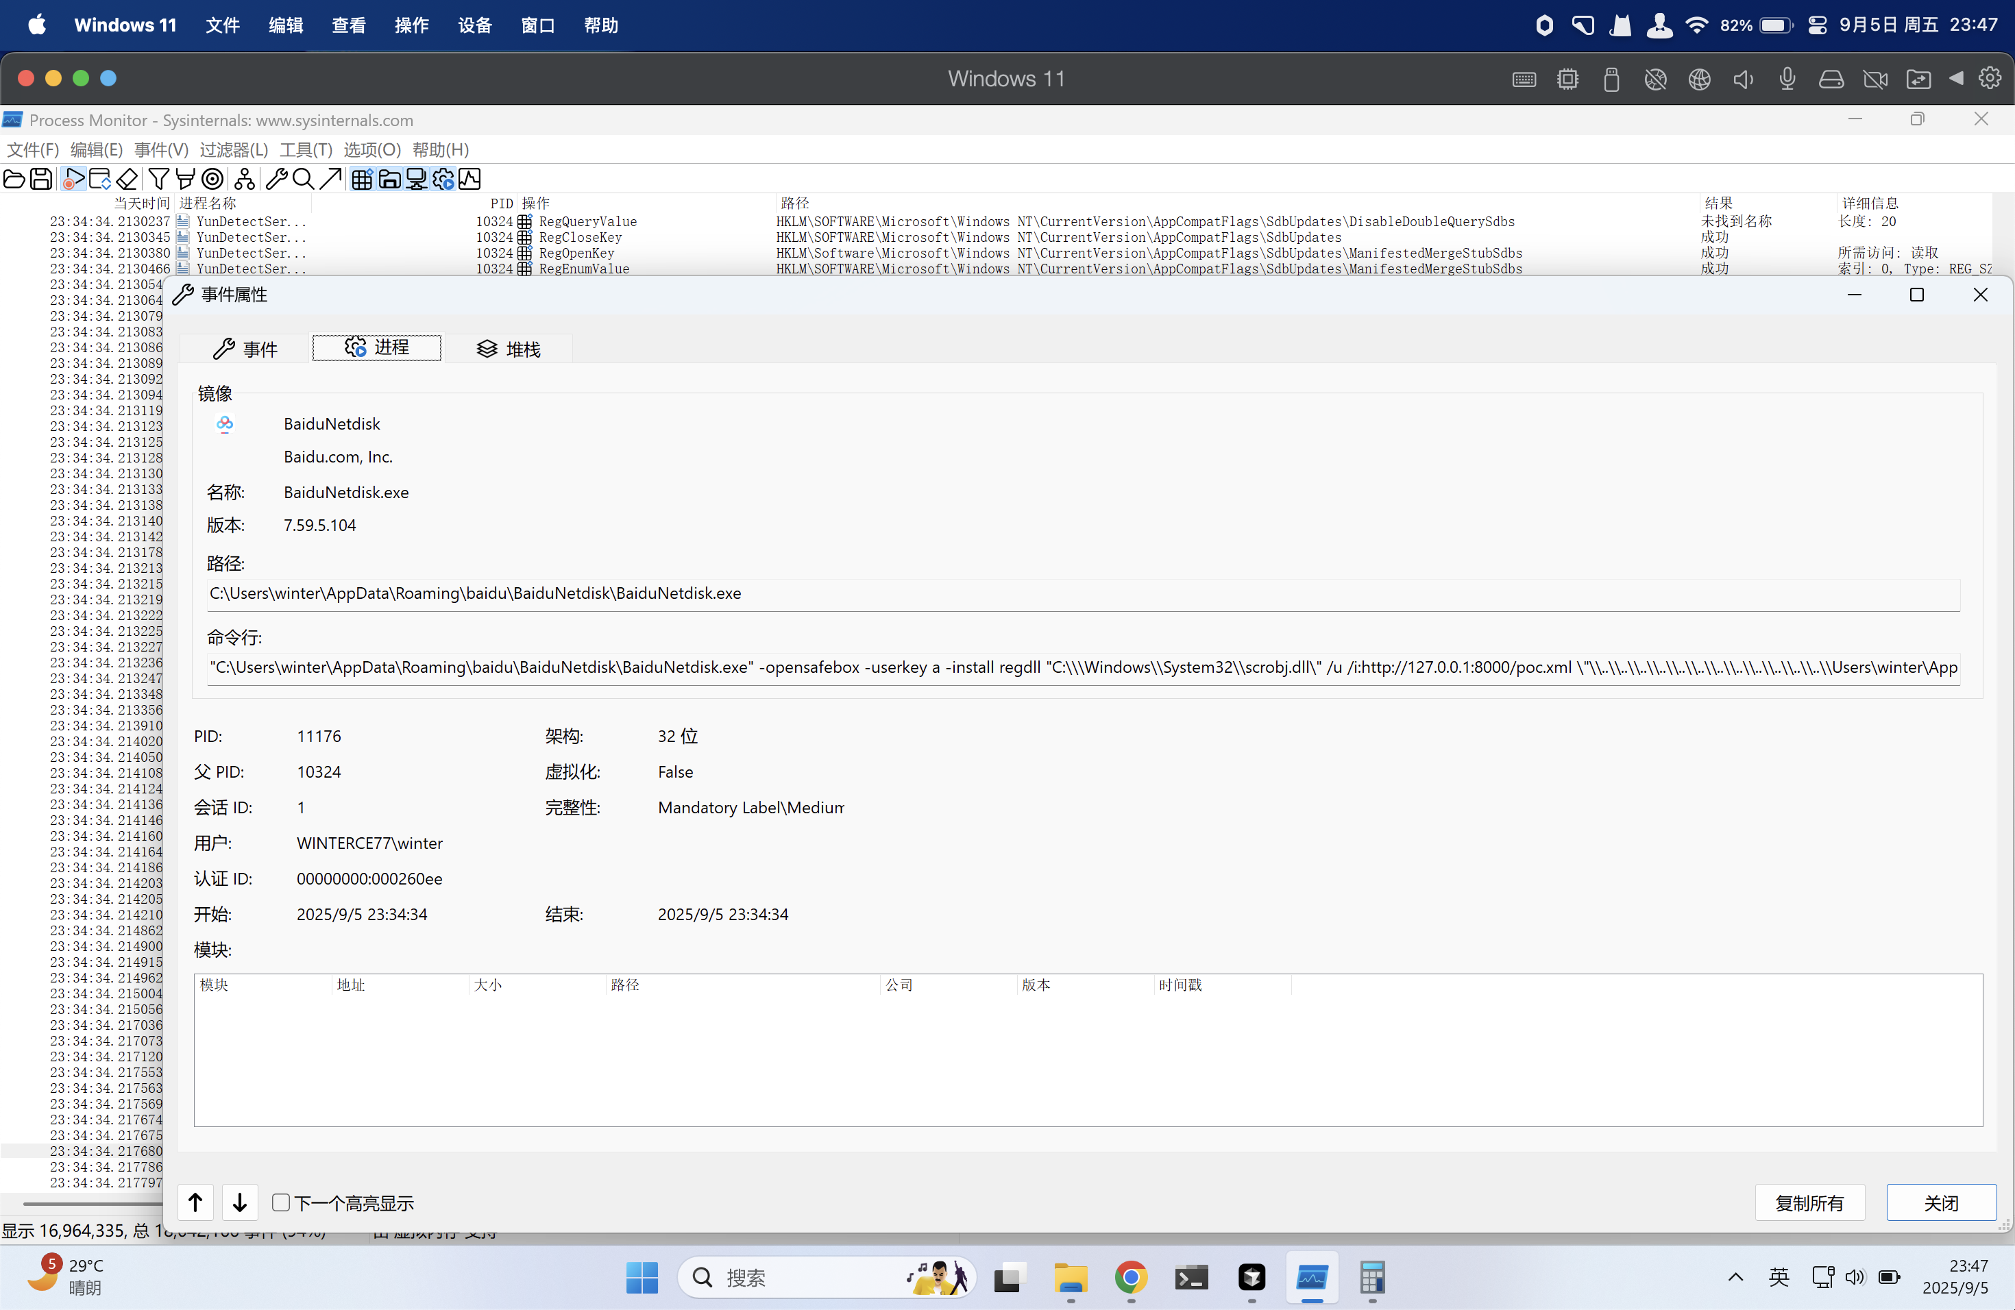The height and width of the screenshot is (1310, 2015).
Task: Click the Save floppy disk icon
Action: (x=40, y=179)
